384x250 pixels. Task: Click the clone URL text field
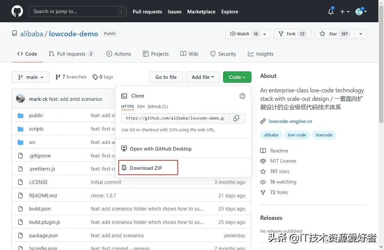(x=175, y=118)
